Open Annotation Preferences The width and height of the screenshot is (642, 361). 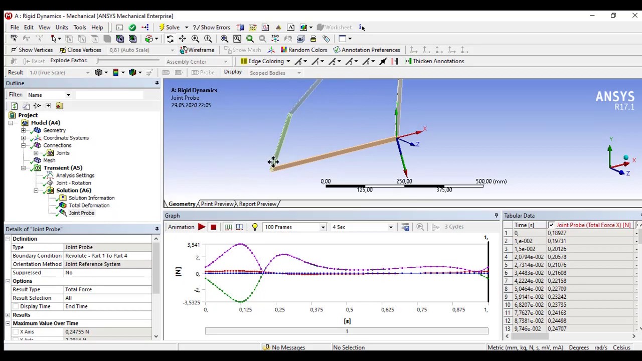(367, 50)
